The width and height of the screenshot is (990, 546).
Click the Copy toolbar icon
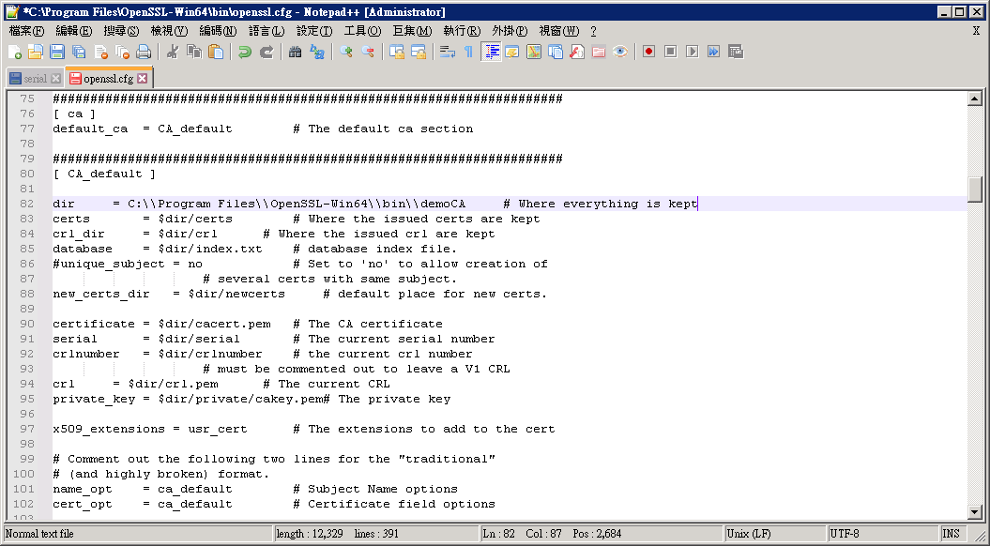[x=194, y=53]
